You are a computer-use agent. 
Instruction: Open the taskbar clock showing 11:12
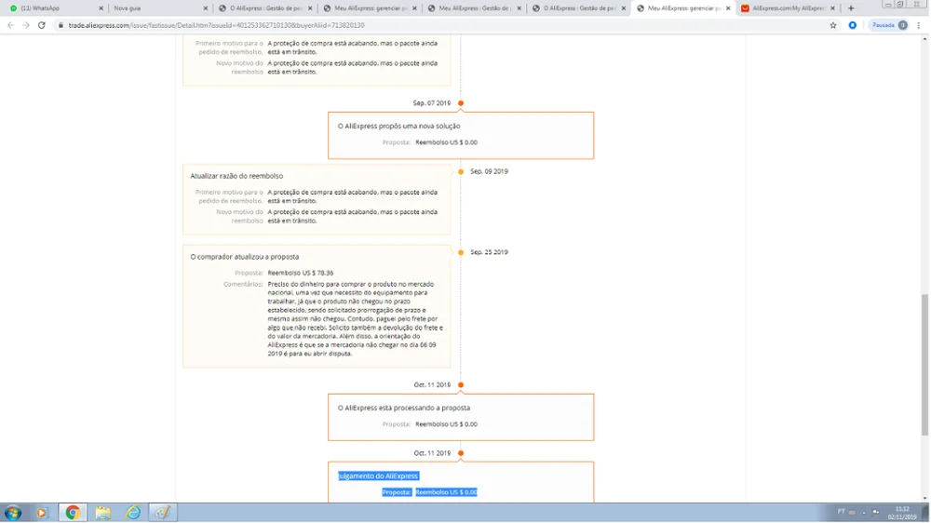pos(902,513)
